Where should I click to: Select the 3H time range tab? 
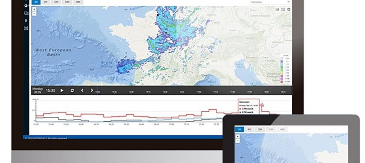click(36, 2)
